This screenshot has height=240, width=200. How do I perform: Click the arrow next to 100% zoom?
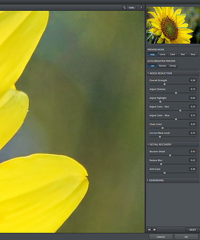coord(141,7)
